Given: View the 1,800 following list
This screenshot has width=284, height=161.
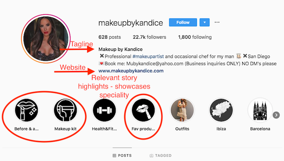Looking at the screenshot, I should 195,37.
